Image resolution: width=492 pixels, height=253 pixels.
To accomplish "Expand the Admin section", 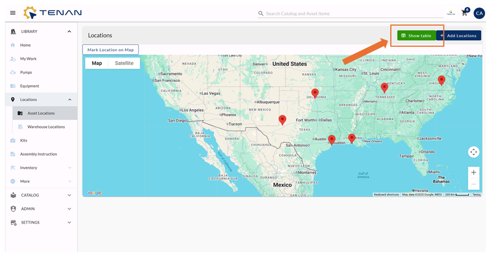I will point(69,209).
